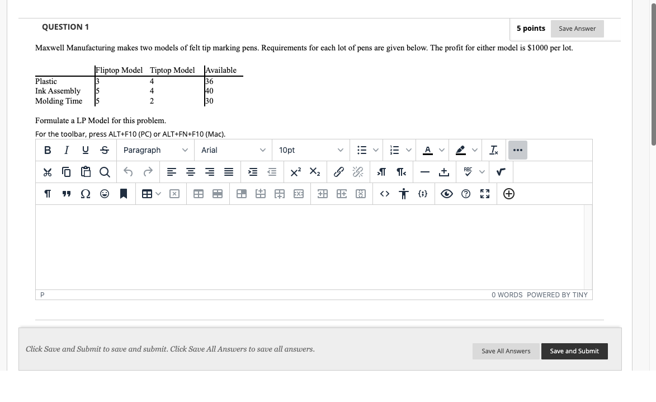Viewport: 656px width, 402px height.
Task: Apply superscript formatting
Action: 296,172
